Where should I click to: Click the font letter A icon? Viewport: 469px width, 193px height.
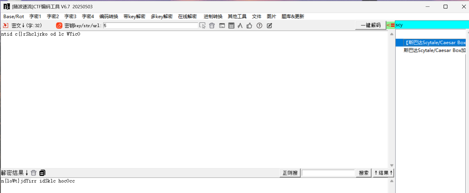[x=240, y=25]
